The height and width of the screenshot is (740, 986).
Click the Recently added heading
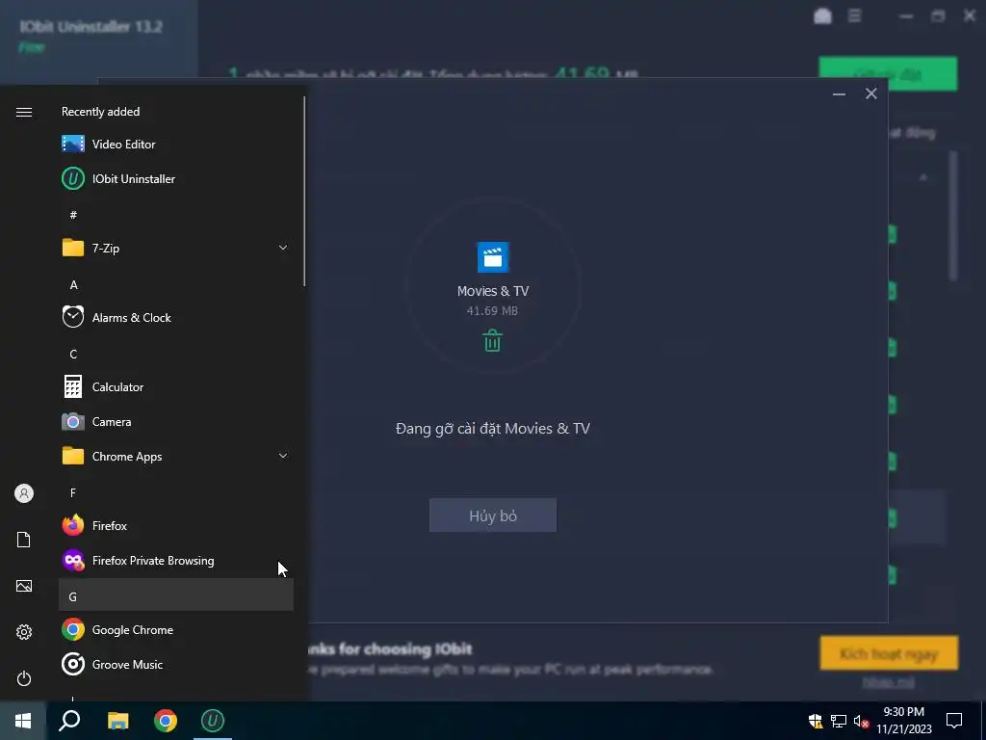point(100,112)
